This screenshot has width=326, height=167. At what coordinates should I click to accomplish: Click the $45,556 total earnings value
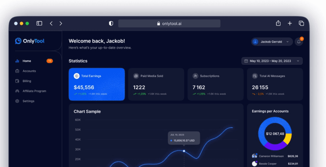point(84,87)
